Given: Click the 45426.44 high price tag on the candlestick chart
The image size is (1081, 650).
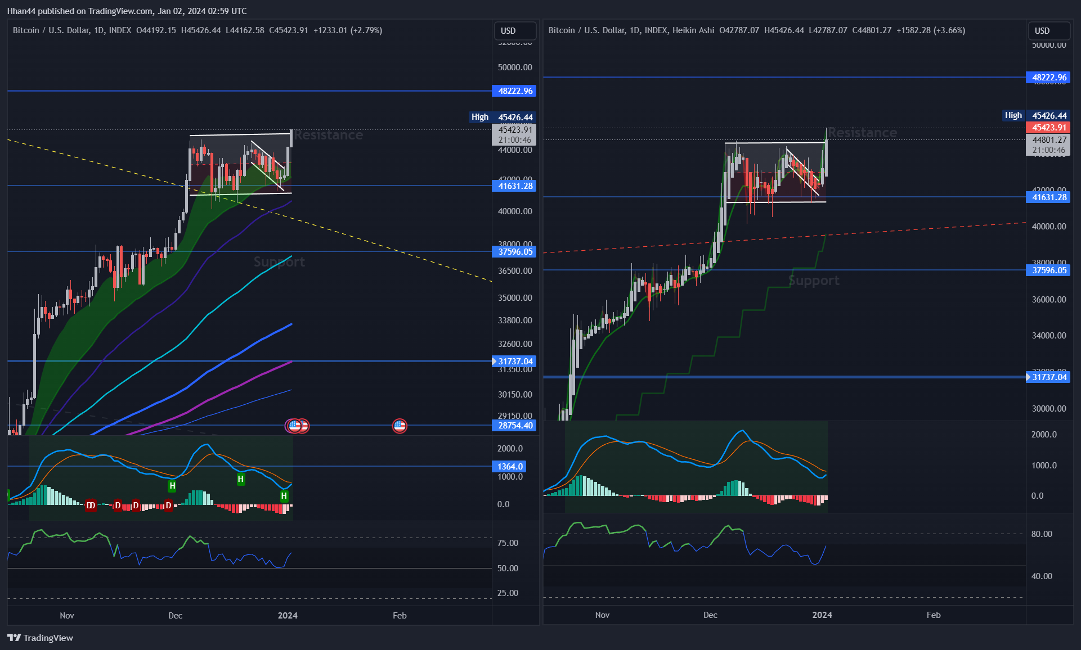Looking at the screenshot, I should coord(515,118).
